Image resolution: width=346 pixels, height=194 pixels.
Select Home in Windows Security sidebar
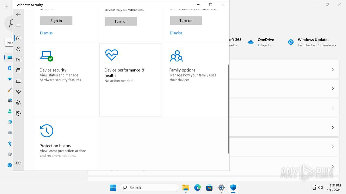pos(18,38)
